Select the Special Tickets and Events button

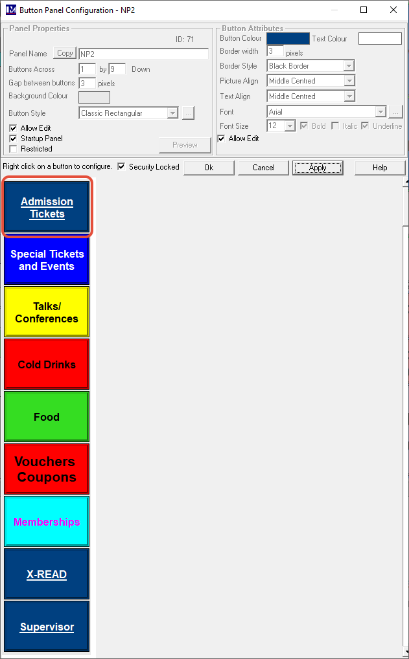click(47, 260)
